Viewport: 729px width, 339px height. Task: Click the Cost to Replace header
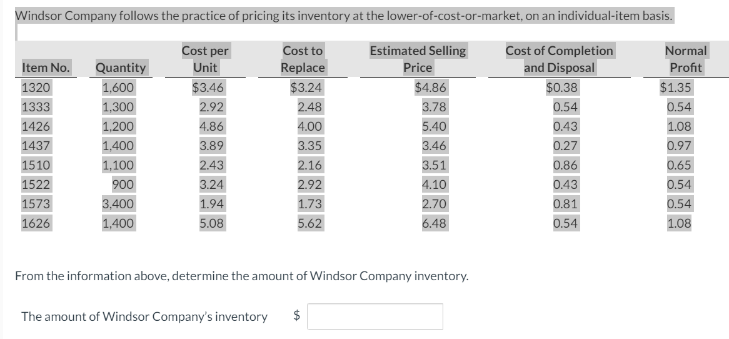pos(303,59)
